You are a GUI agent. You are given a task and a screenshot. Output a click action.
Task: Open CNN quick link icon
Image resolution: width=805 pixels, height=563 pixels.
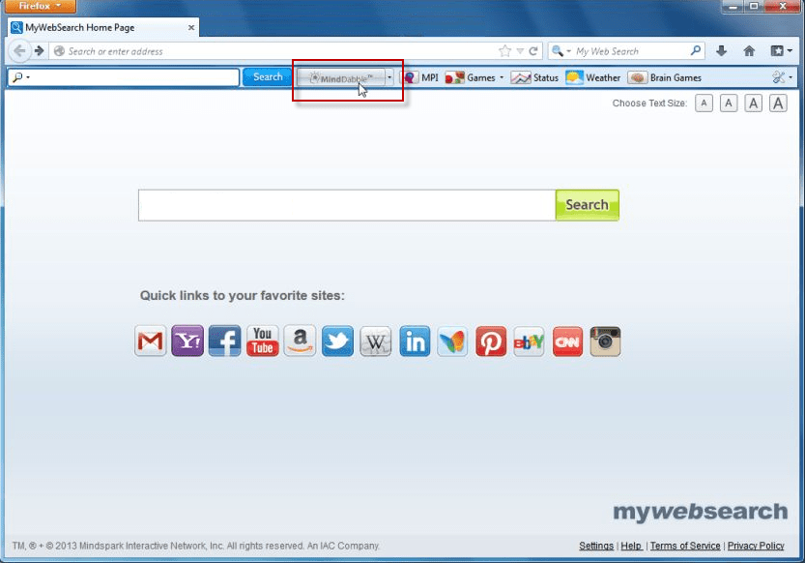[x=567, y=341]
